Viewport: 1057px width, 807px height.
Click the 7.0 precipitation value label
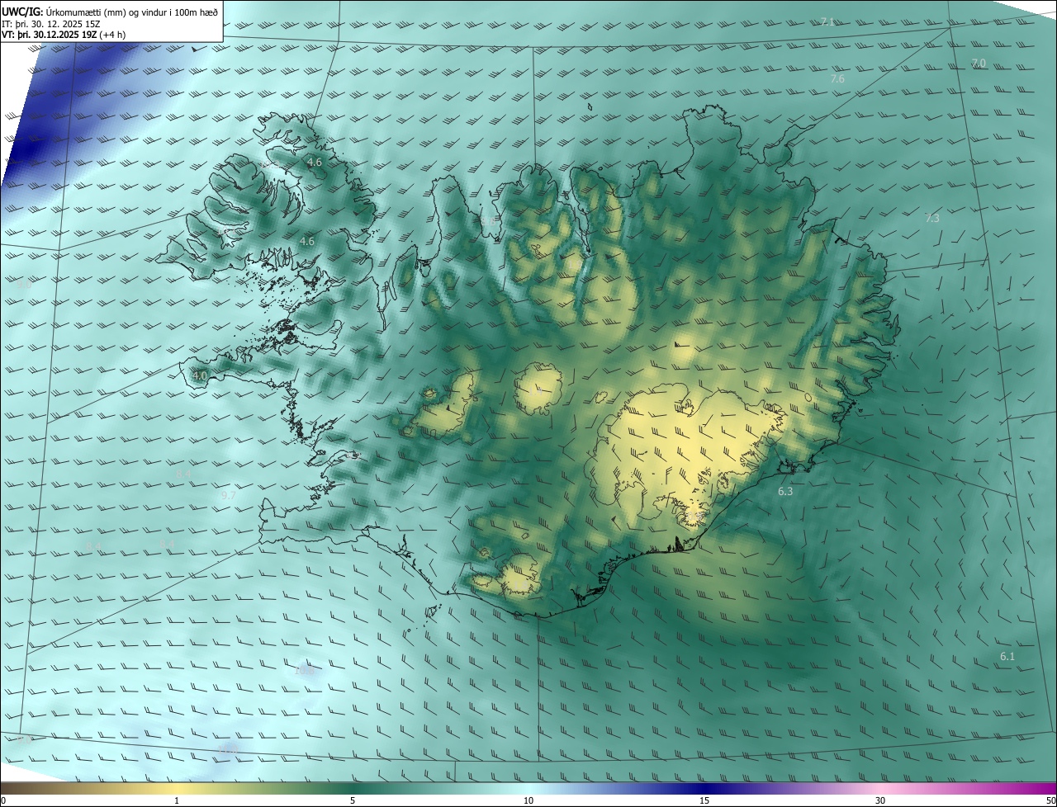point(979,64)
